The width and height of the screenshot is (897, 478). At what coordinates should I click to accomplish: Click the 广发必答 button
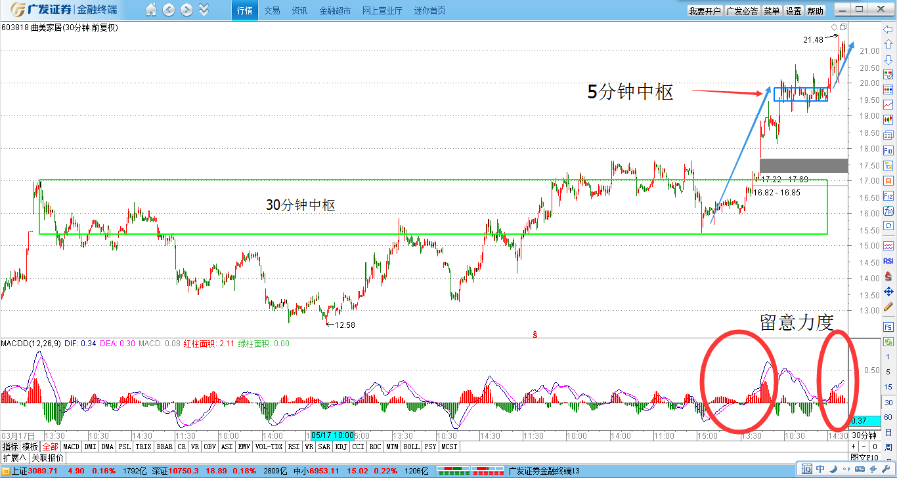[743, 11]
